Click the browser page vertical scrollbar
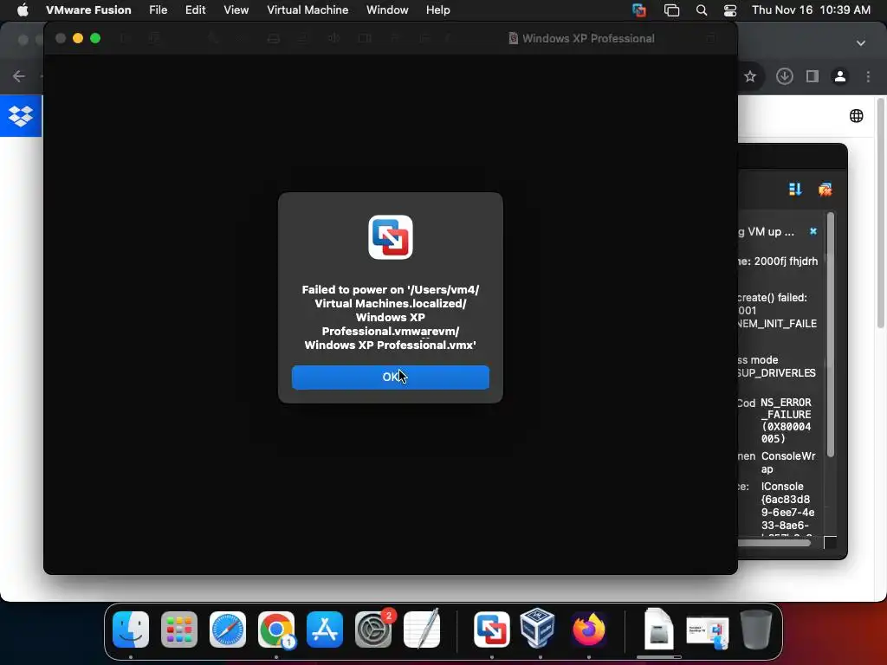887x665 pixels. [x=880, y=213]
